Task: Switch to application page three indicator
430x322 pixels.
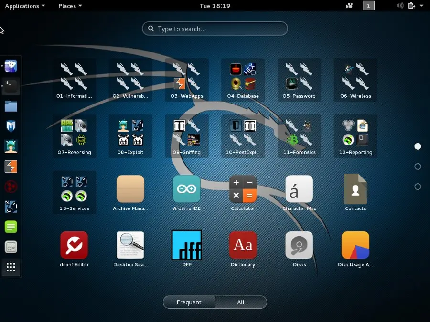Action: click(x=418, y=187)
